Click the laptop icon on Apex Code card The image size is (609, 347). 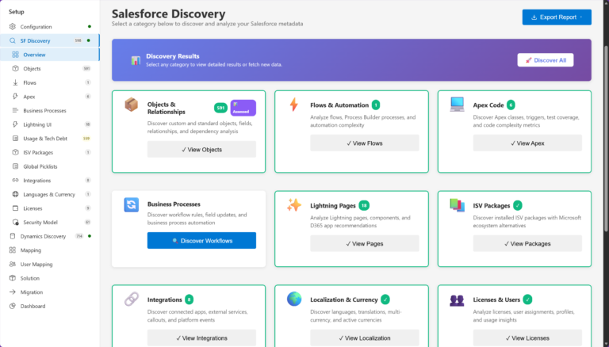click(457, 105)
